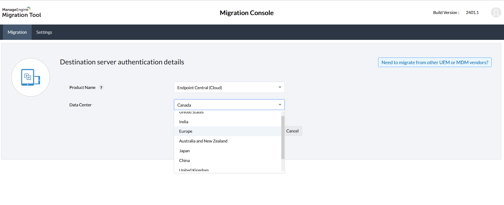
Task: Click the device migration illustration icon
Action: click(31, 77)
